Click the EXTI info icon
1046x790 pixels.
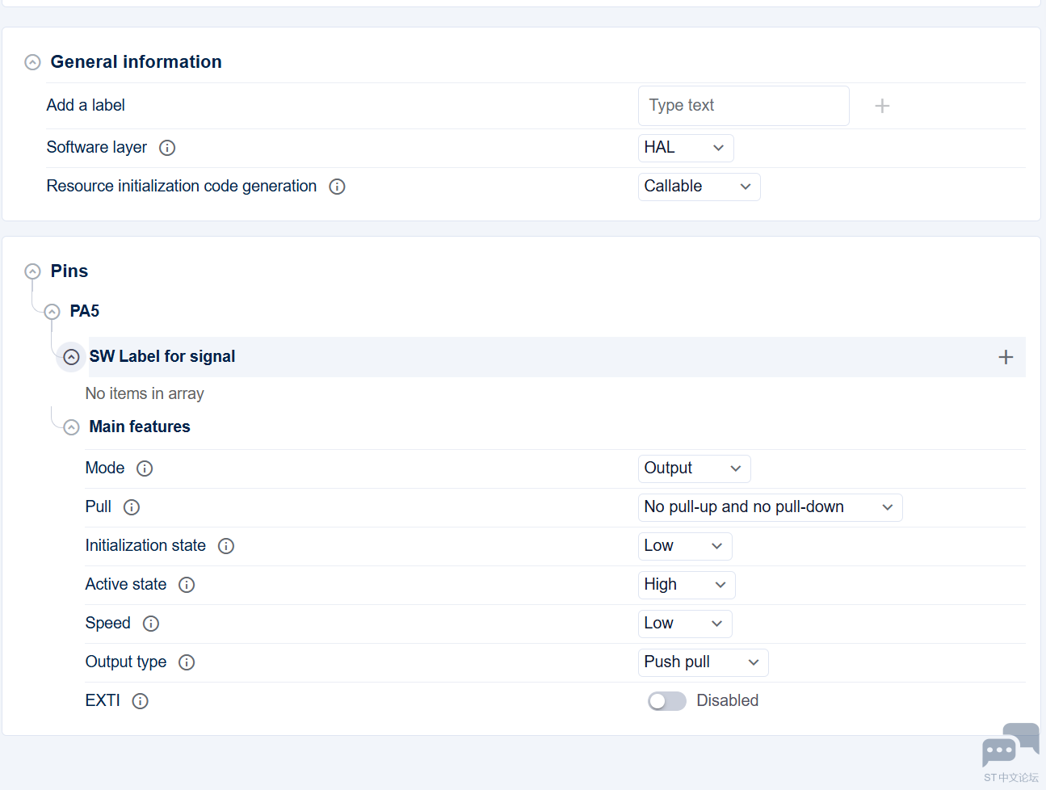tap(141, 701)
